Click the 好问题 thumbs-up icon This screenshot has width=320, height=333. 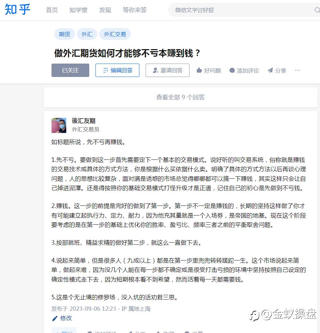(199, 70)
